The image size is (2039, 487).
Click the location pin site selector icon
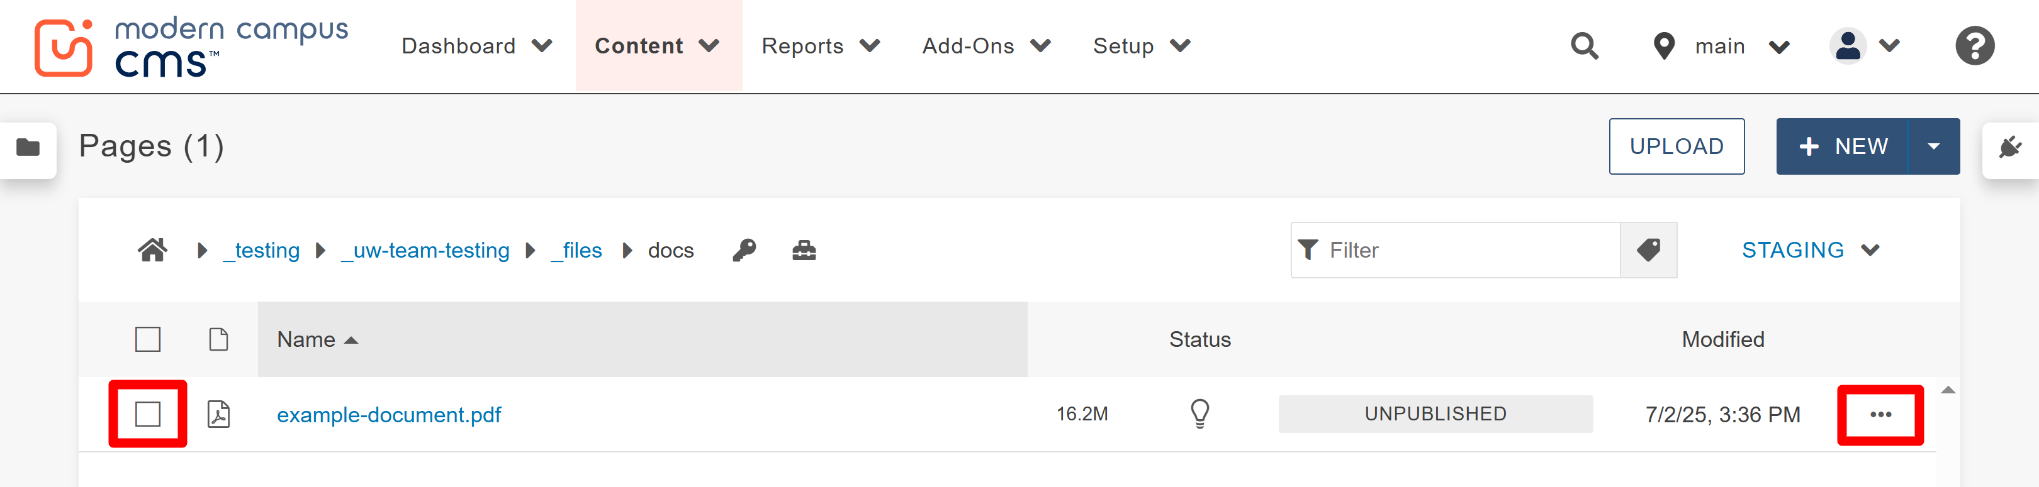tap(1665, 46)
